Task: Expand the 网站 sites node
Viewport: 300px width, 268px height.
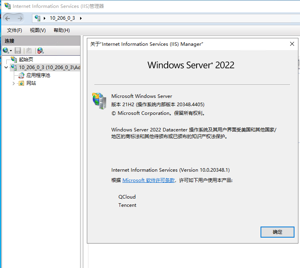Action: tap(13, 83)
